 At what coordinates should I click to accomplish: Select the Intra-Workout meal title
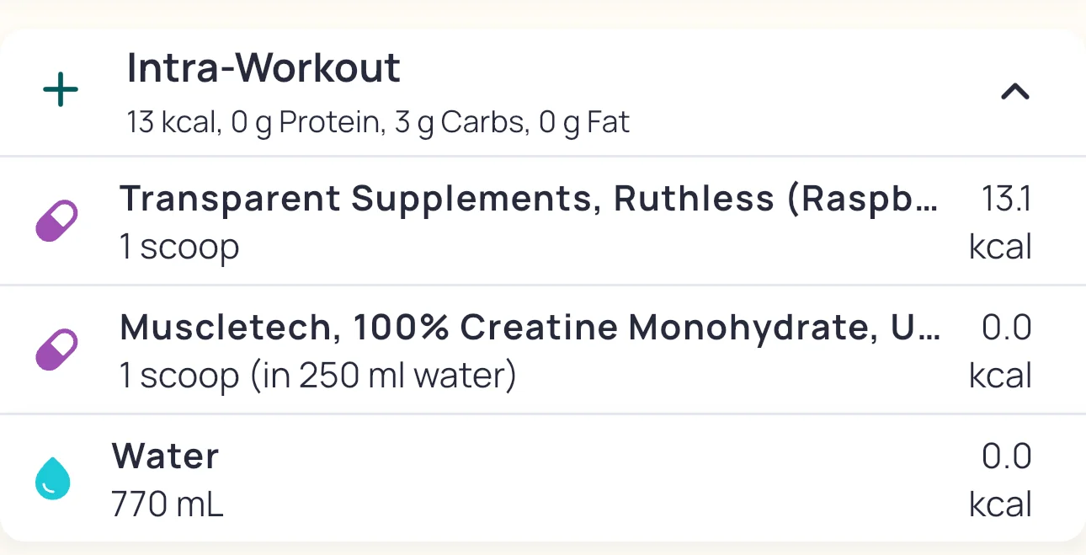pyautogui.click(x=264, y=68)
